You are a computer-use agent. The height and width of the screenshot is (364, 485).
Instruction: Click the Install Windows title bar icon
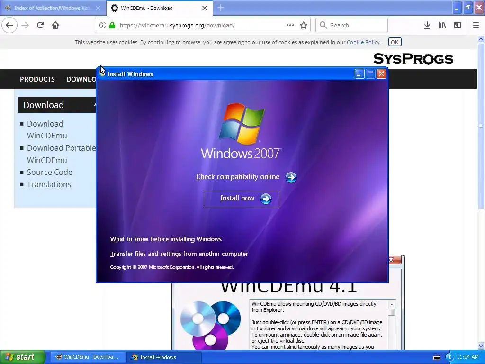coord(102,73)
